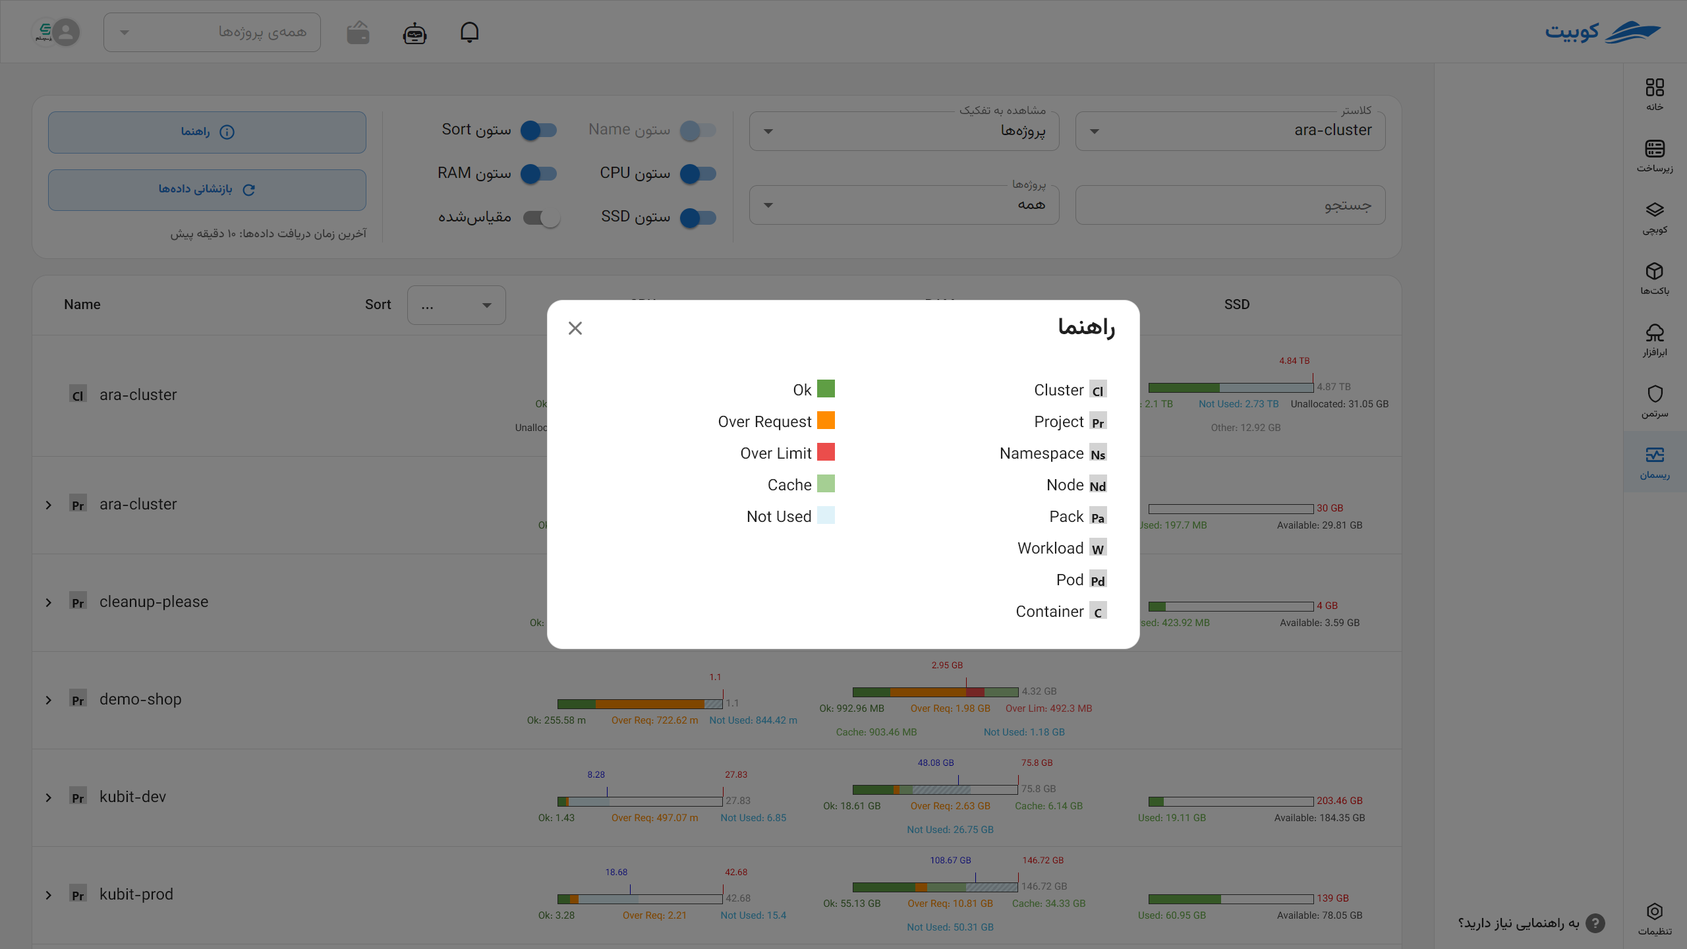This screenshot has width=1687, height=949.
Task: Click the Cl badge of ara-cluster row
Action: [78, 395]
